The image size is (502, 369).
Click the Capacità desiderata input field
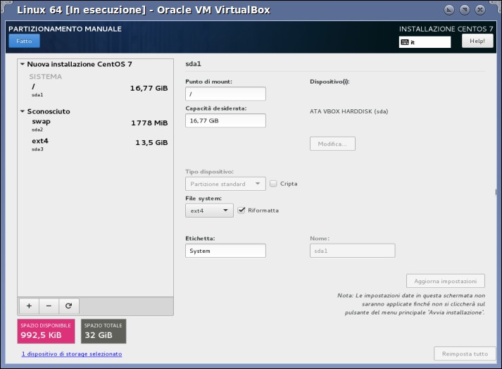pyautogui.click(x=225, y=120)
